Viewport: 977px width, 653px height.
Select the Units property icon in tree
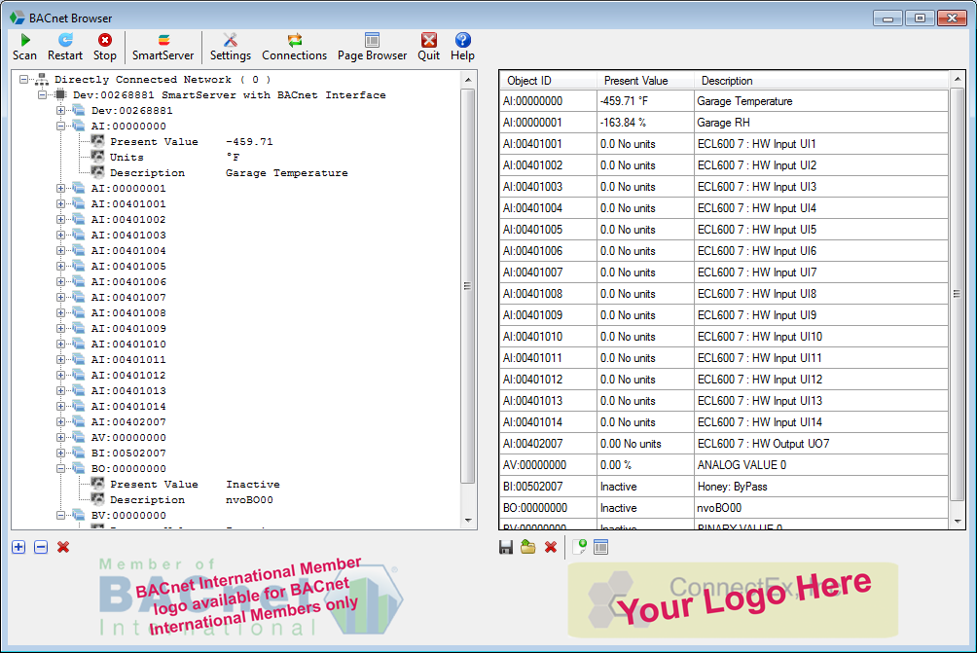click(x=98, y=157)
